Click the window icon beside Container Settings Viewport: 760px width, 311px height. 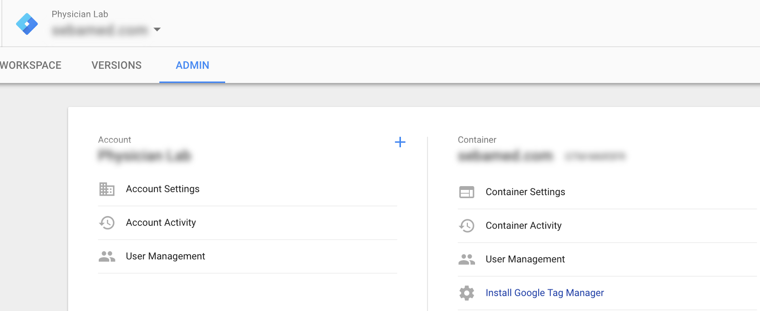[466, 192]
